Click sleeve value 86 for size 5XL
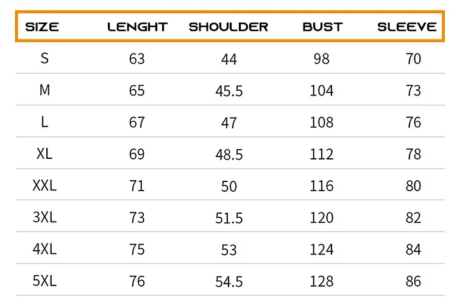 (413, 281)
